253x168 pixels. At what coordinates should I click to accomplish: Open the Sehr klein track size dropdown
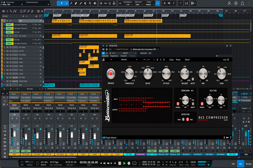(34, 89)
